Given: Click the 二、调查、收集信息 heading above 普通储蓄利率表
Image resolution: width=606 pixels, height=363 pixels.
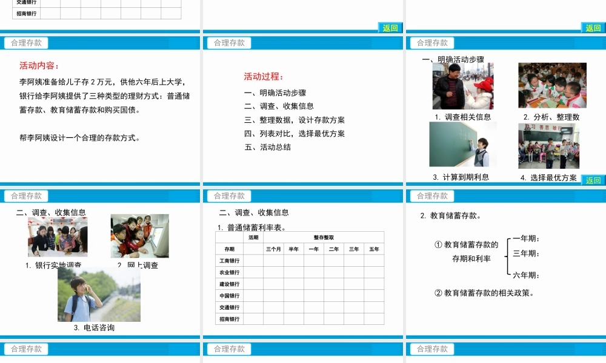Looking at the screenshot, I should [x=254, y=212].
